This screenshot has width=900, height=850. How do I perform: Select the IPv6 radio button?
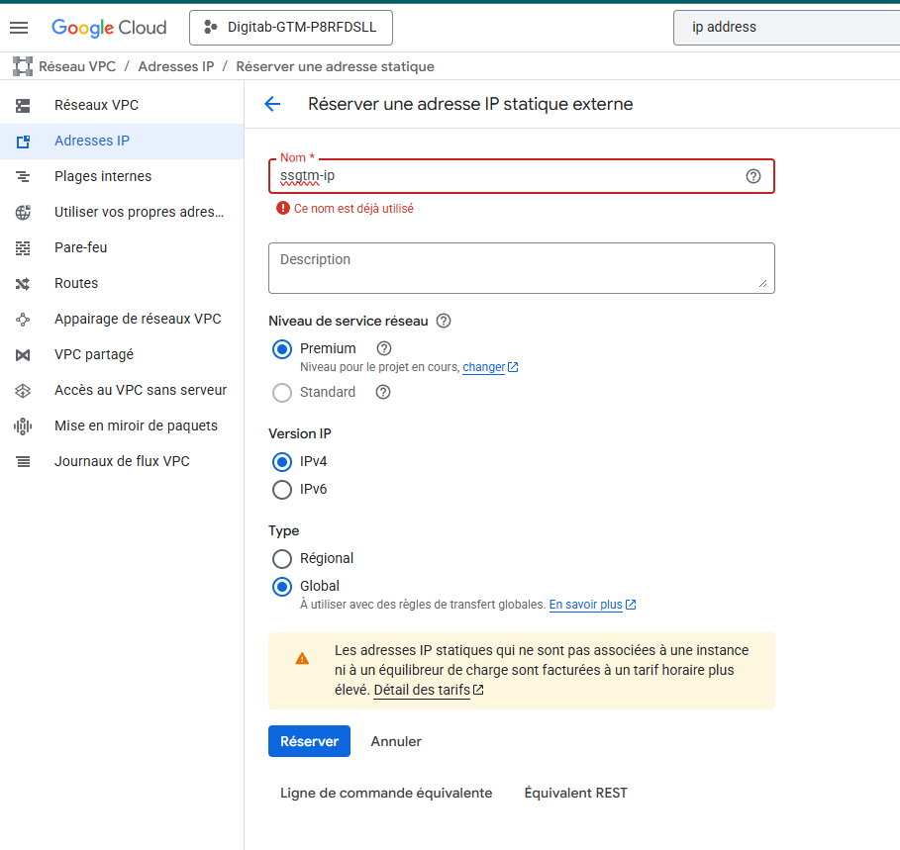pyautogui.click(x=282, y=490)
